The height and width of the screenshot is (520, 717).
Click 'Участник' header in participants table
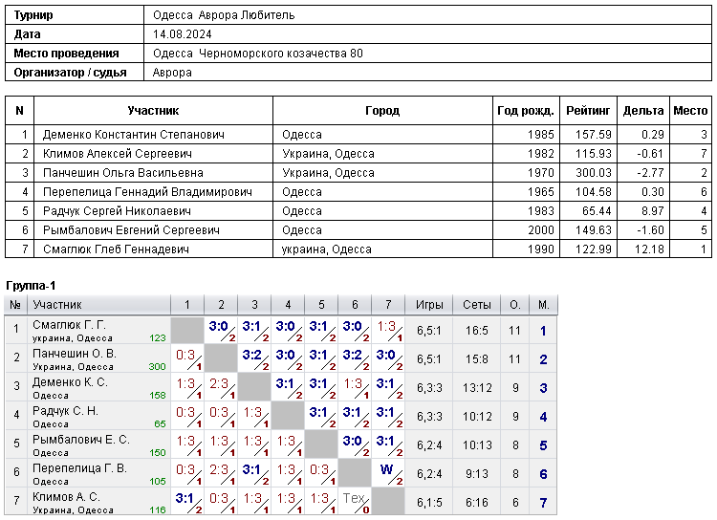153,110
